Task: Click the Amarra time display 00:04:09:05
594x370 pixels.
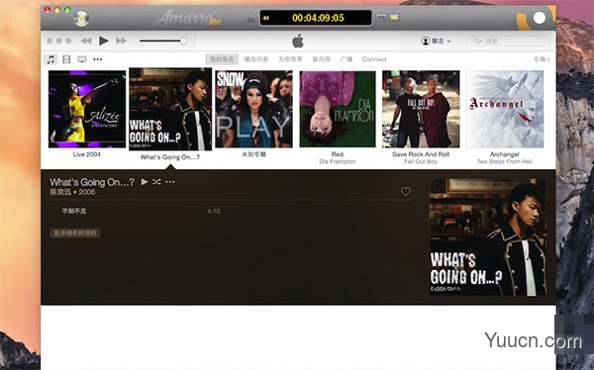Action: pos(318,18)
